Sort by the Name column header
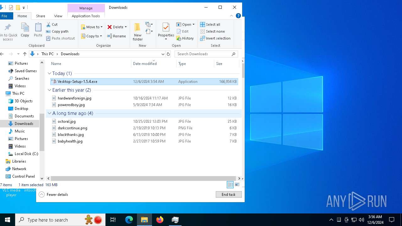402x226 pixels. coord(90,64)
